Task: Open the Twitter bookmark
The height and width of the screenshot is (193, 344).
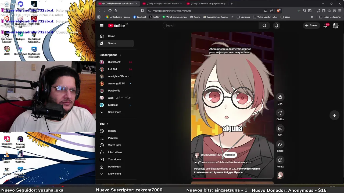Action: point(154,17)
